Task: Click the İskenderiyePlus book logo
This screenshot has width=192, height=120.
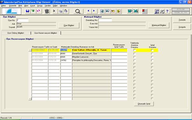Action: coord(11,11)
